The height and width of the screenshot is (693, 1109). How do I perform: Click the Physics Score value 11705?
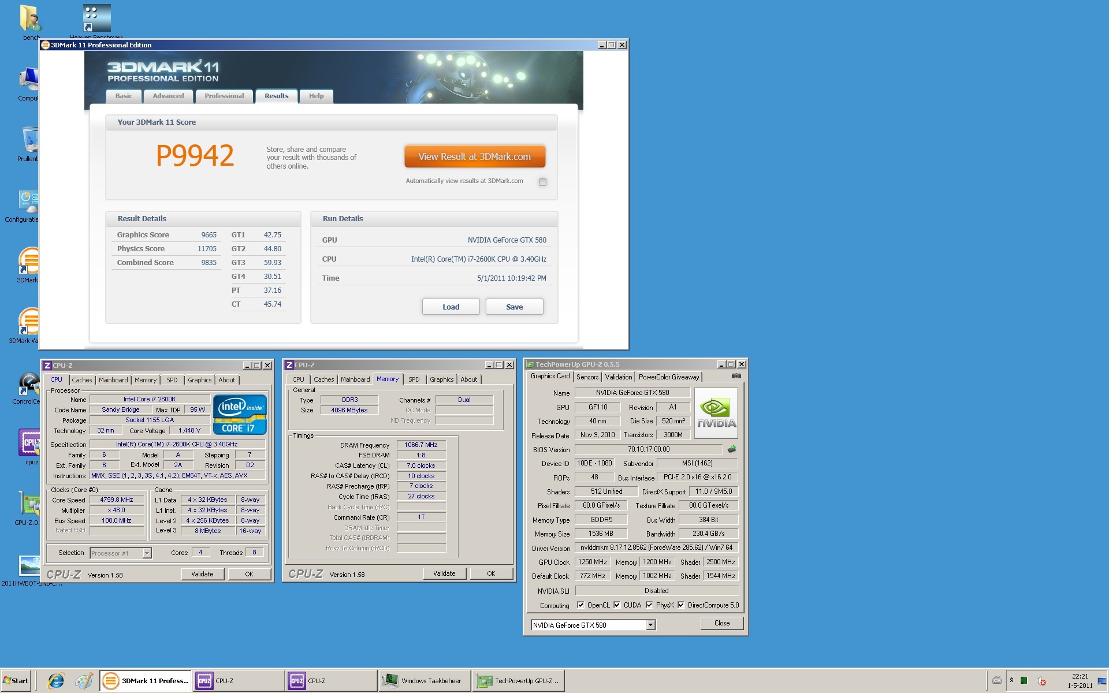(207, 249)
